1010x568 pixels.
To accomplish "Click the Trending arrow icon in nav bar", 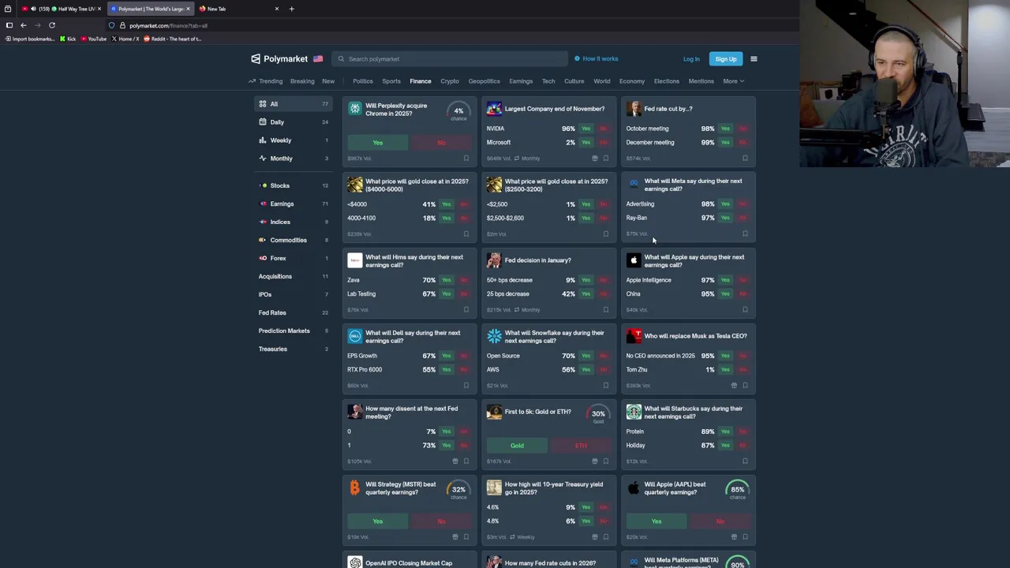I will (x=252, y=81).
